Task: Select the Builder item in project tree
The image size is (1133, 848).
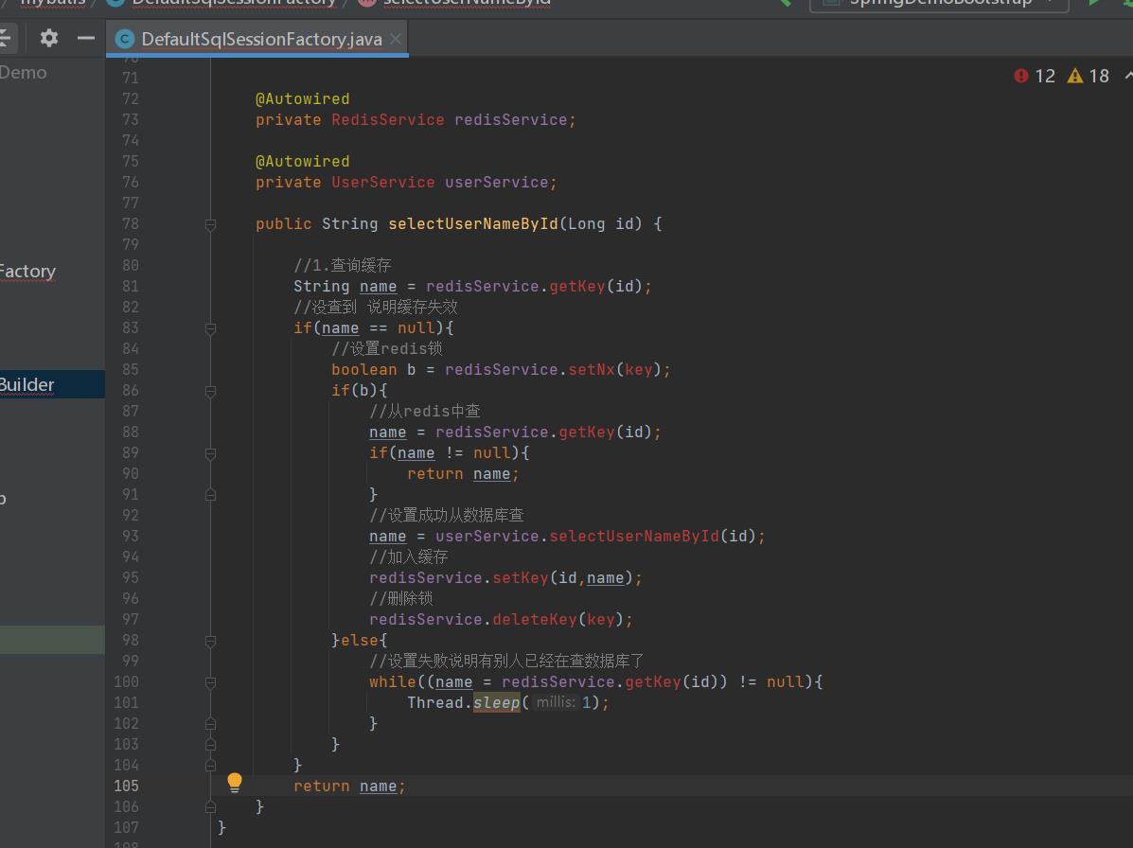Action: coord(28,384)
